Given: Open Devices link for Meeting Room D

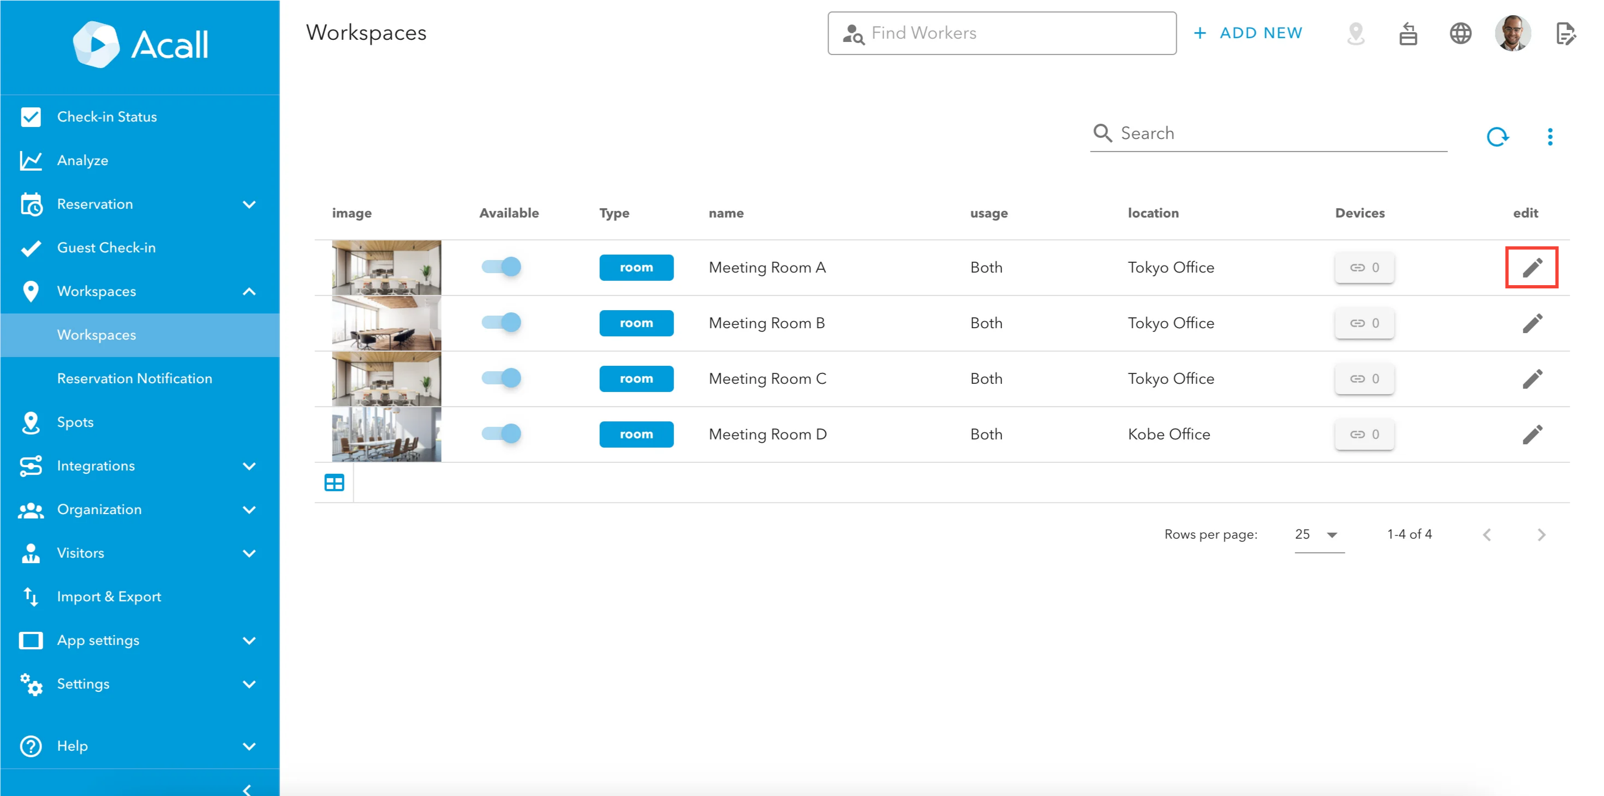Looking at the screenshot, I should (1364, 434).
